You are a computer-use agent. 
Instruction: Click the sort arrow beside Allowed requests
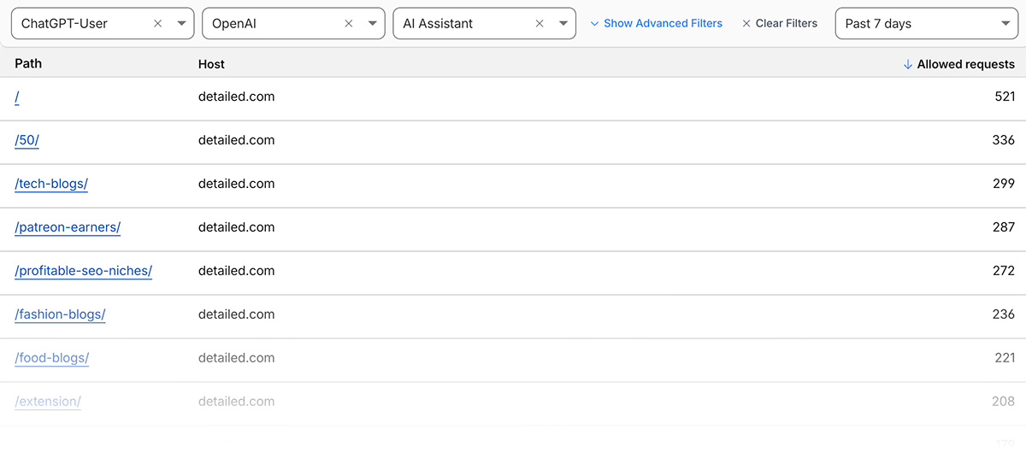[908, 65]
